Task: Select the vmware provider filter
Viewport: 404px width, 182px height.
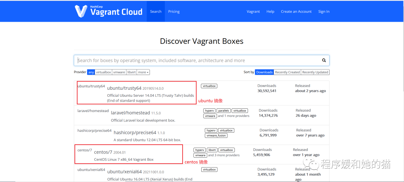Action: 119,73
